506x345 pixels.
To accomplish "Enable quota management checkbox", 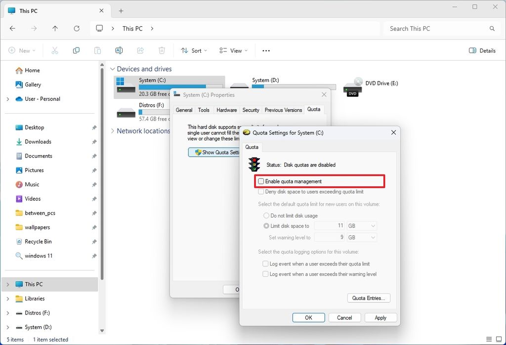I will 261,181.
